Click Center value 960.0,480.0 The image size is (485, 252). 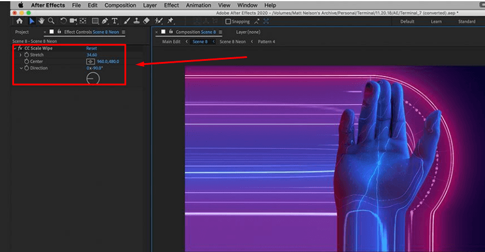pyautogui.click(x=108, y=61)
